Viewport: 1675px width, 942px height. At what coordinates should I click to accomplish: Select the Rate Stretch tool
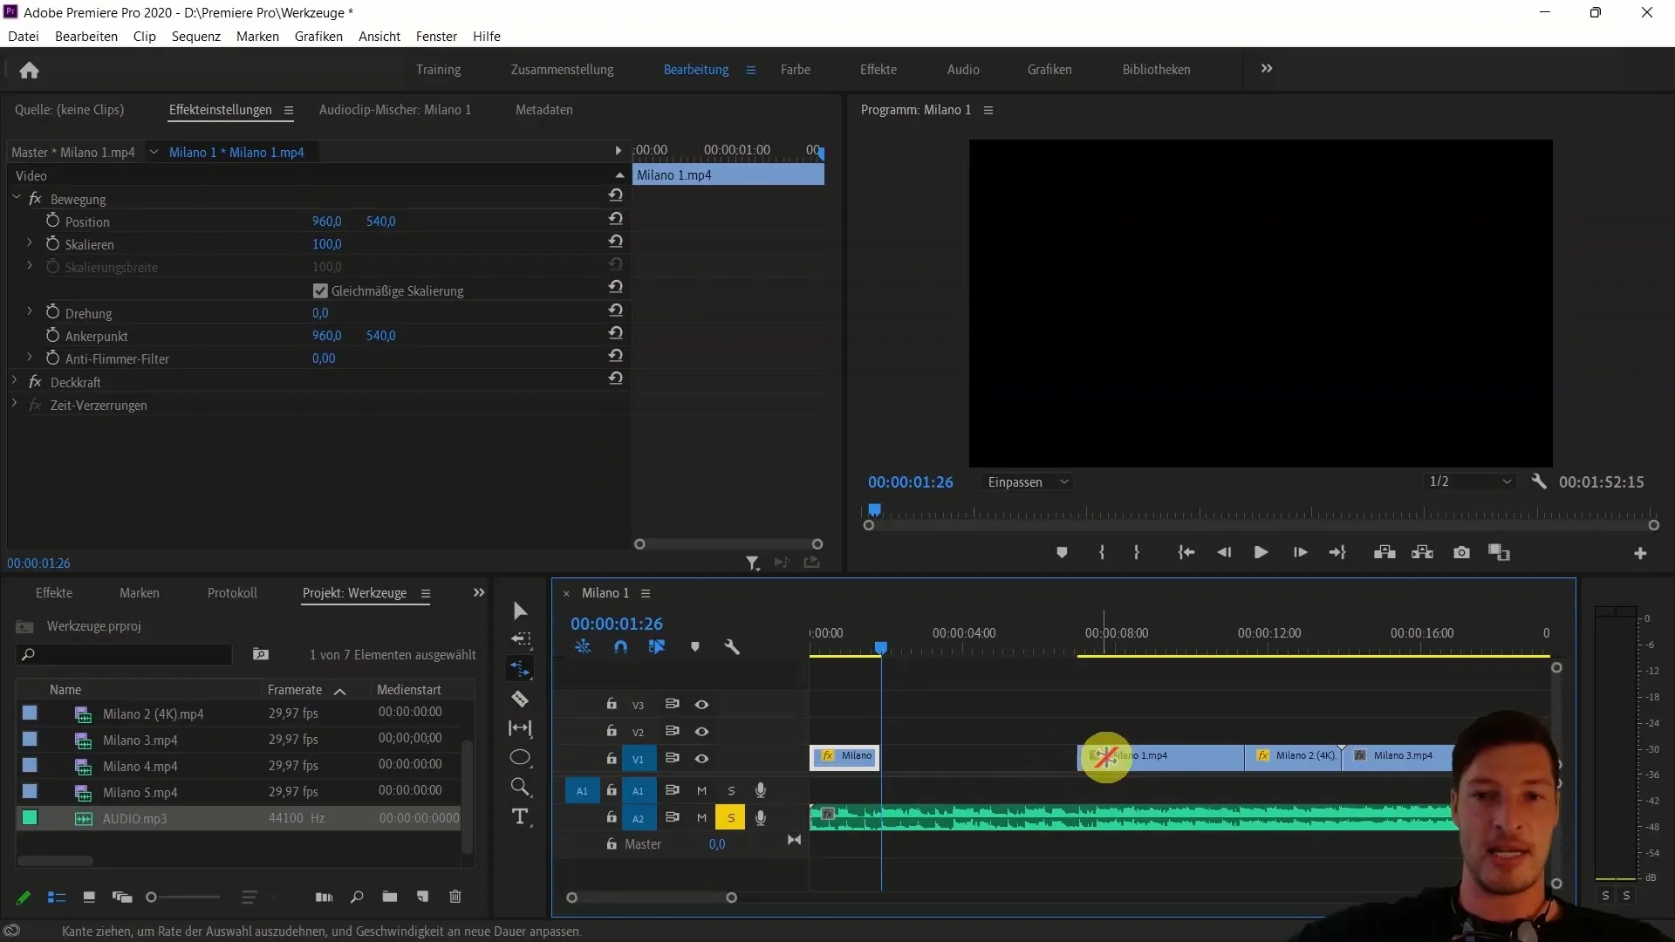click(521, 669)
